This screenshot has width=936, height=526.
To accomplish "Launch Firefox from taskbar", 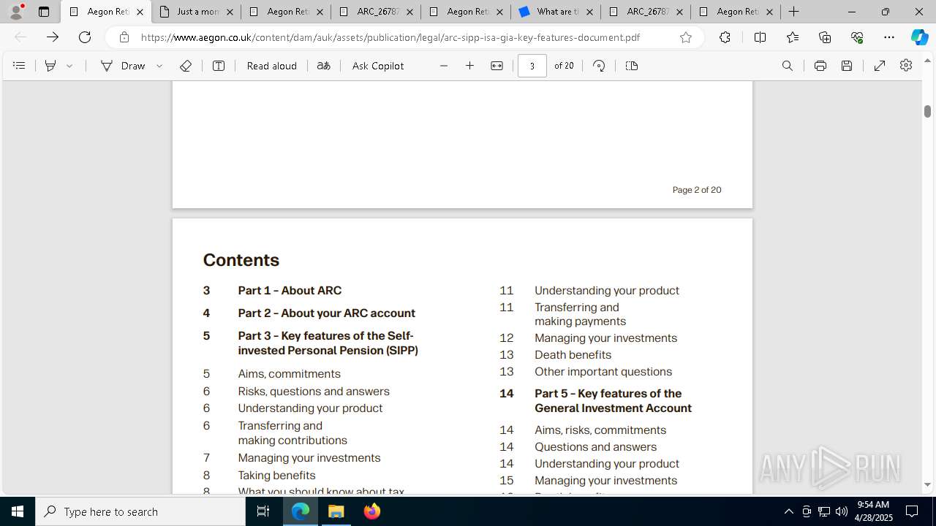I will 372,511.
